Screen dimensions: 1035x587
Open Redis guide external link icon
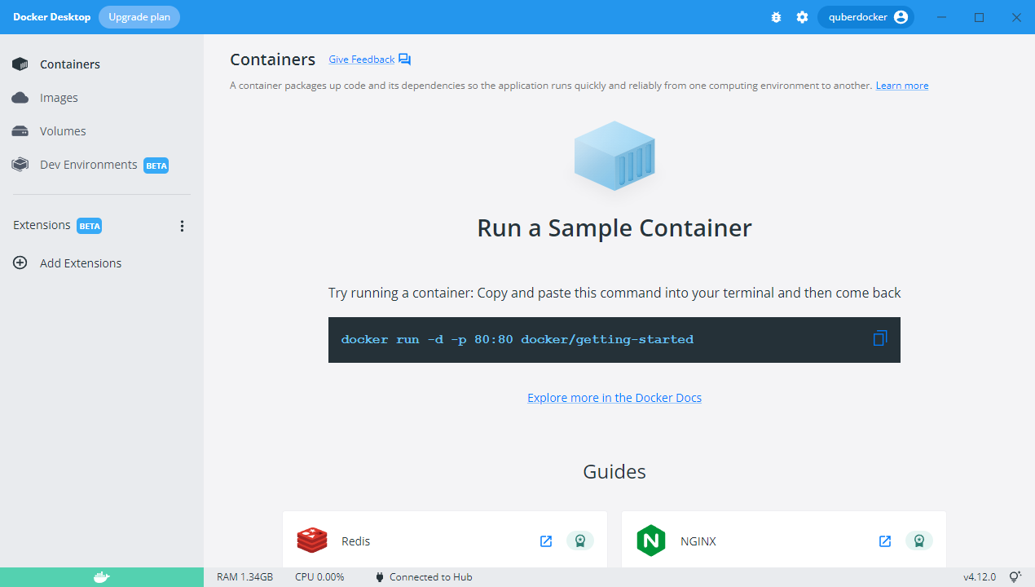tap(546, 541)
